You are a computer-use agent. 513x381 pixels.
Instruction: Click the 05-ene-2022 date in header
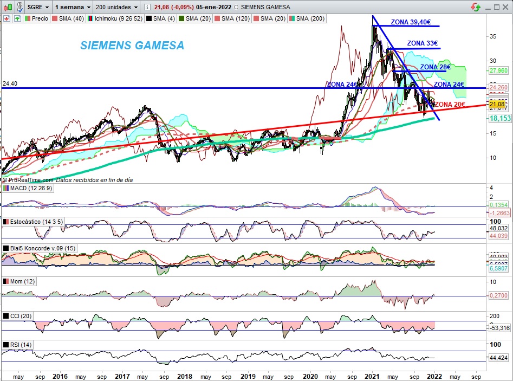[x=213, y=7]
